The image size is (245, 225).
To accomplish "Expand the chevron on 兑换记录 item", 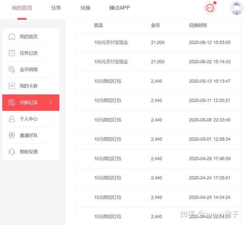I will tap(51, 103).
